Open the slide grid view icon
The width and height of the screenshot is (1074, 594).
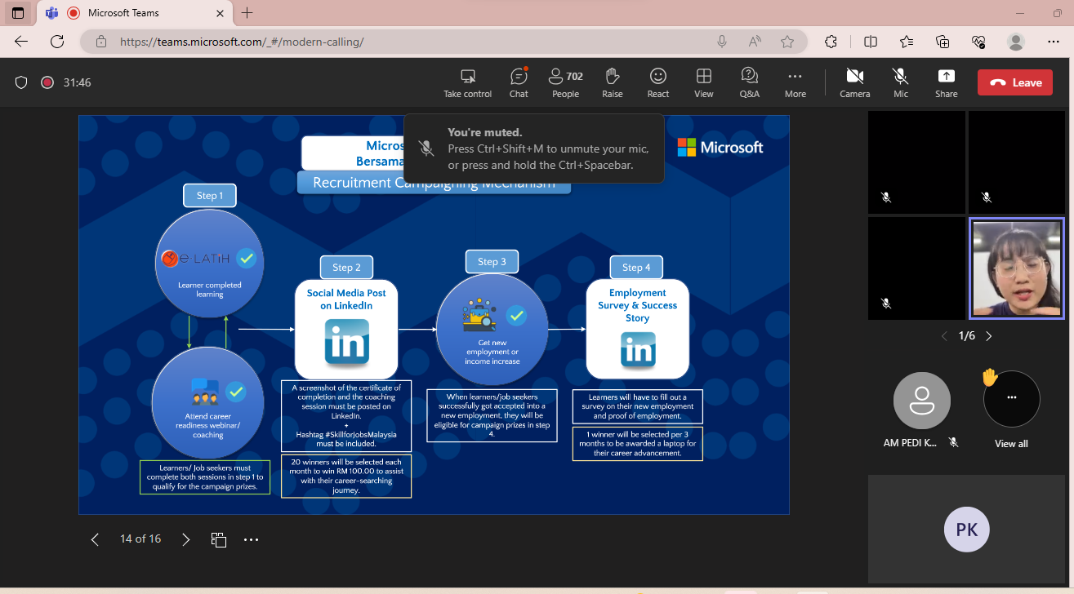218,539
